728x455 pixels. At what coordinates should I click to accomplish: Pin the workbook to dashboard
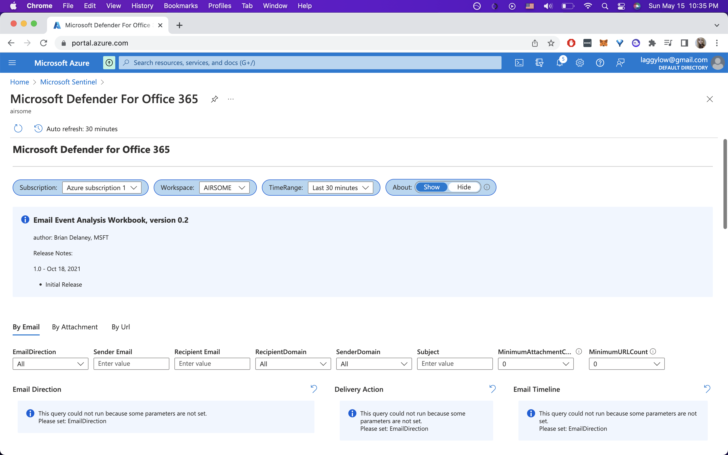pyautogui.click(x=214, y=99)
